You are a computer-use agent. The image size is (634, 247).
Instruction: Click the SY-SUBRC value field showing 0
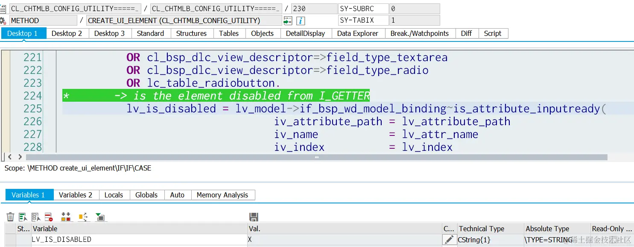[x=414, y=9]
